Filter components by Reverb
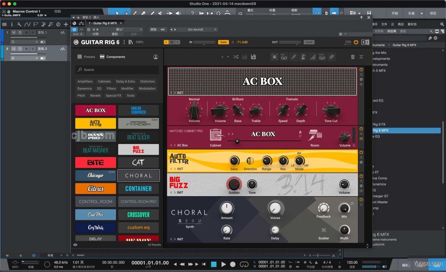 (x=95, y=96)
